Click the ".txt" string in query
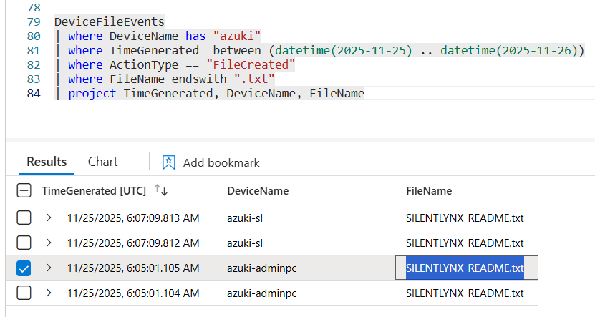The image size is (595, 317). [254, 79]
